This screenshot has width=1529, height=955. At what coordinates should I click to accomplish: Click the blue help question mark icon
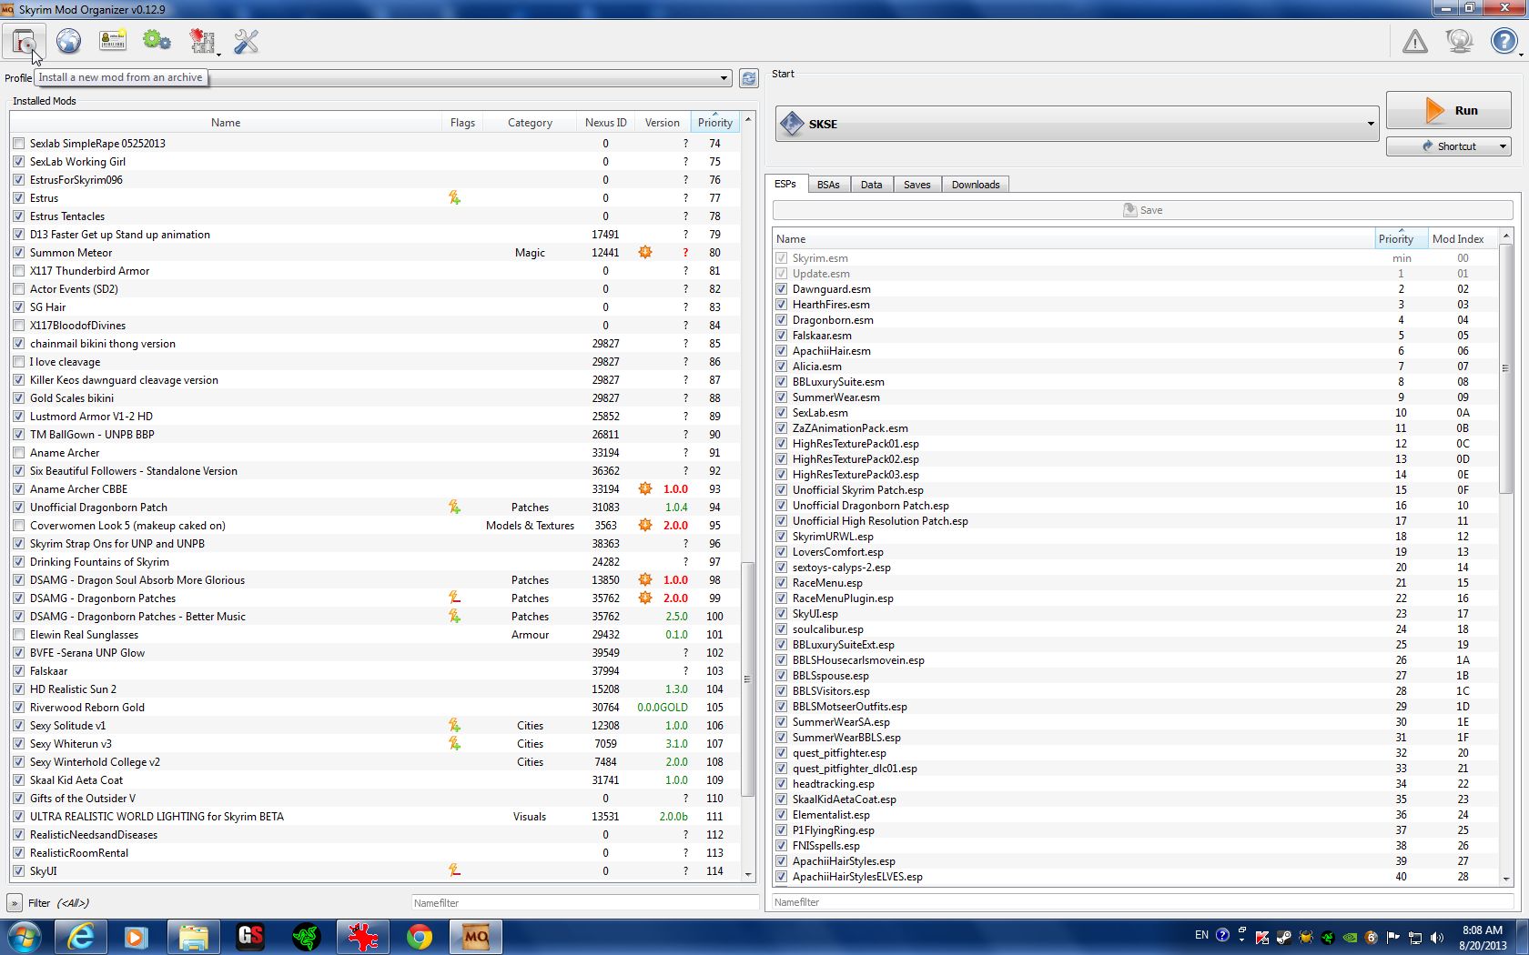tap(1504, 42)
